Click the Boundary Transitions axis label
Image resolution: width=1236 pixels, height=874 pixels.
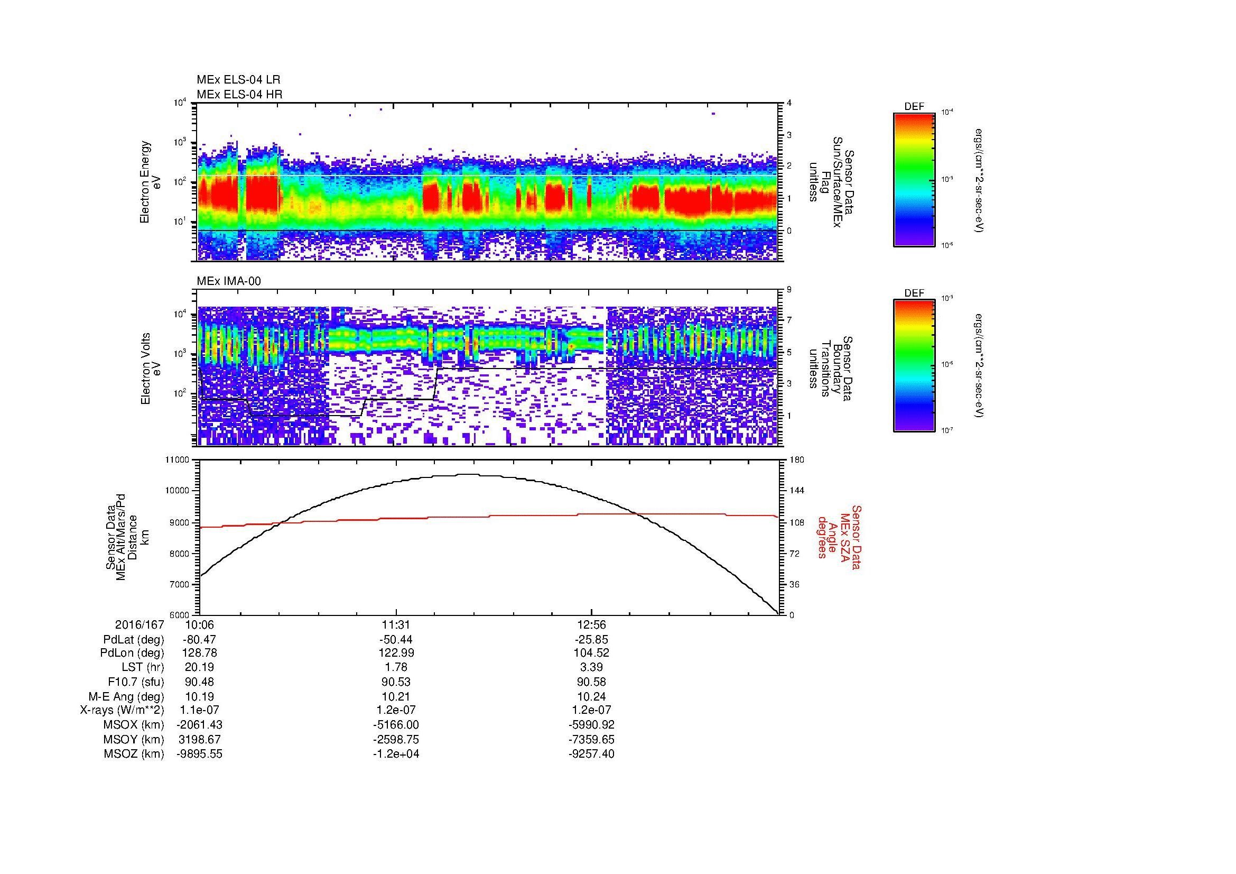(x=831, y=369)
